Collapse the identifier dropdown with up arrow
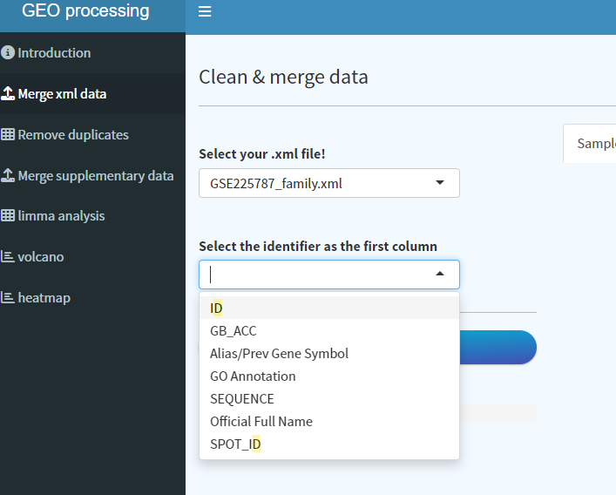The image size is (616, 495). coord(440,274)
